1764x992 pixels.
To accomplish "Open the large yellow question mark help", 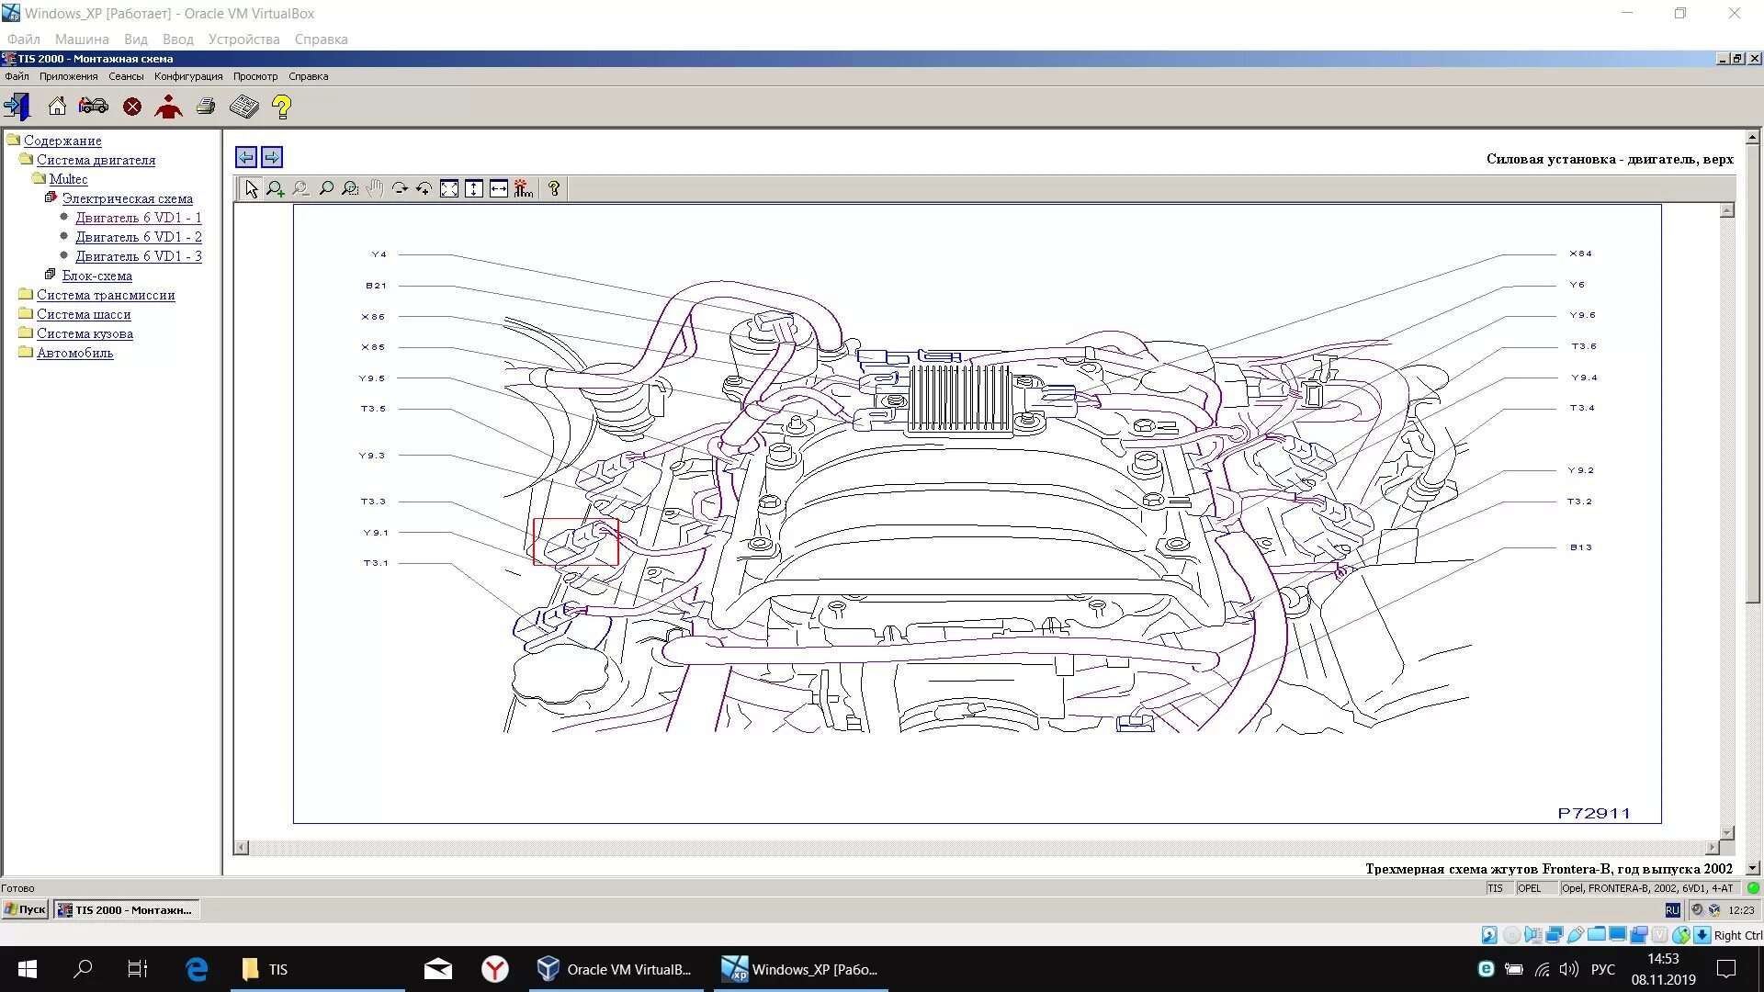I will point(282,107).
